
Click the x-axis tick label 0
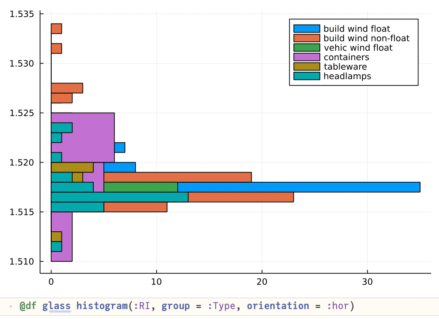(x=51, y=282)
